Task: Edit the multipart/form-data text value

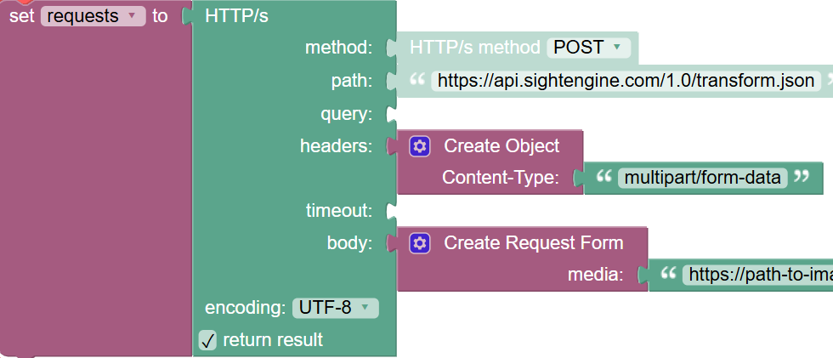Action: coord(700,178)
